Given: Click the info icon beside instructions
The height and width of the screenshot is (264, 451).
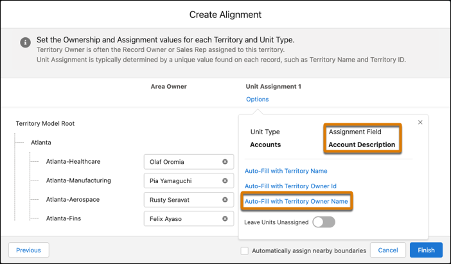Looking at the screenshot, I should [25, 42].
